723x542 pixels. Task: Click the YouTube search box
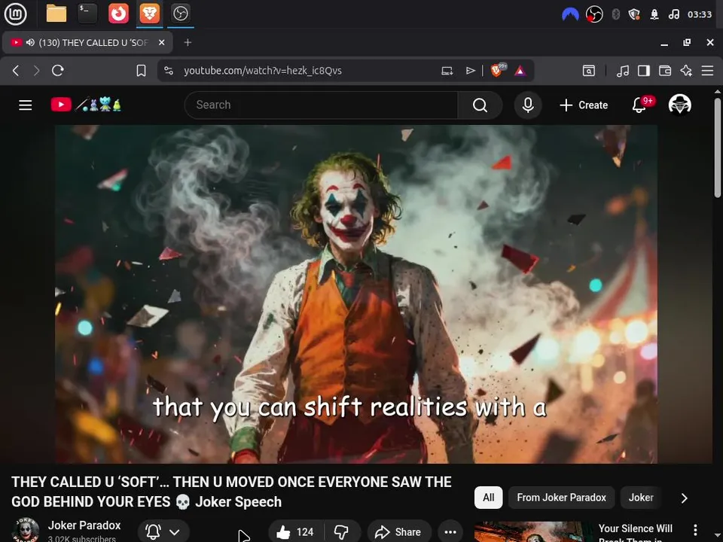321,105
